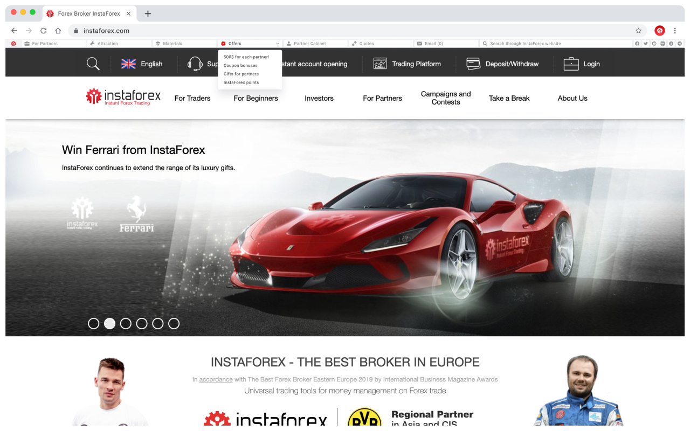Select the Forex Broker InstaForex browser tab
This screenshot has width=690, height=431.
tap(89, 13)
